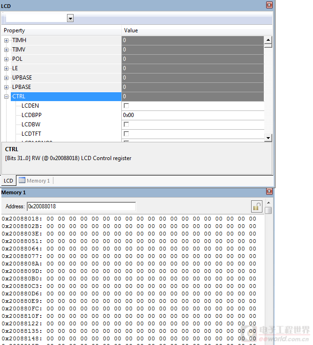Click the Property column header
This screenshot has width=313, height=345.
[61, 30]
